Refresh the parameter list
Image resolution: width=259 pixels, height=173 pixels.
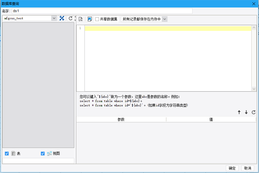coord(254,112)
